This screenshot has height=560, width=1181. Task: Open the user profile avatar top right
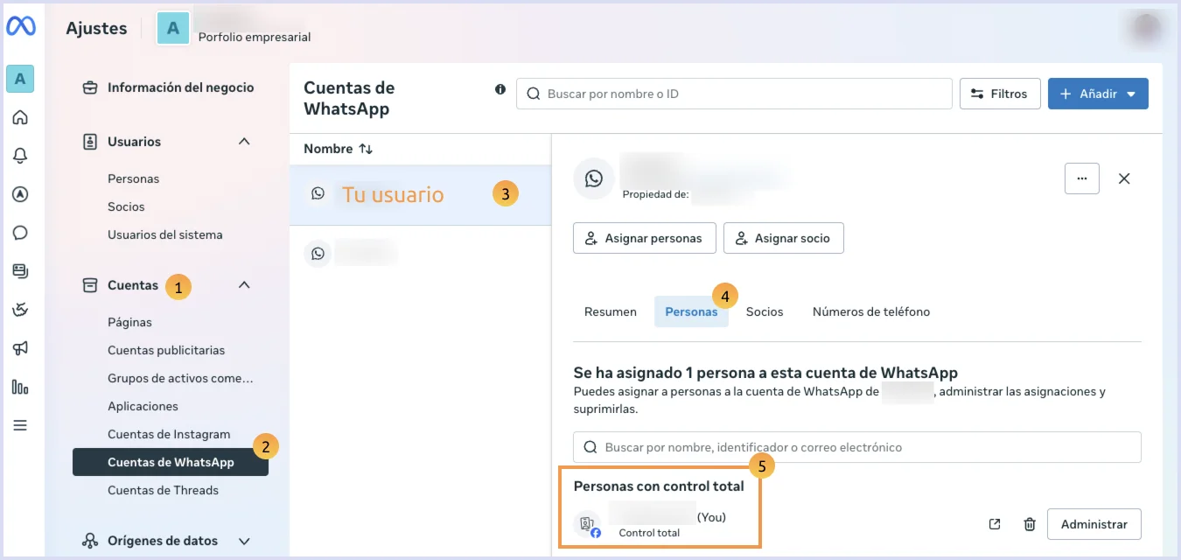coord(1145,29)
